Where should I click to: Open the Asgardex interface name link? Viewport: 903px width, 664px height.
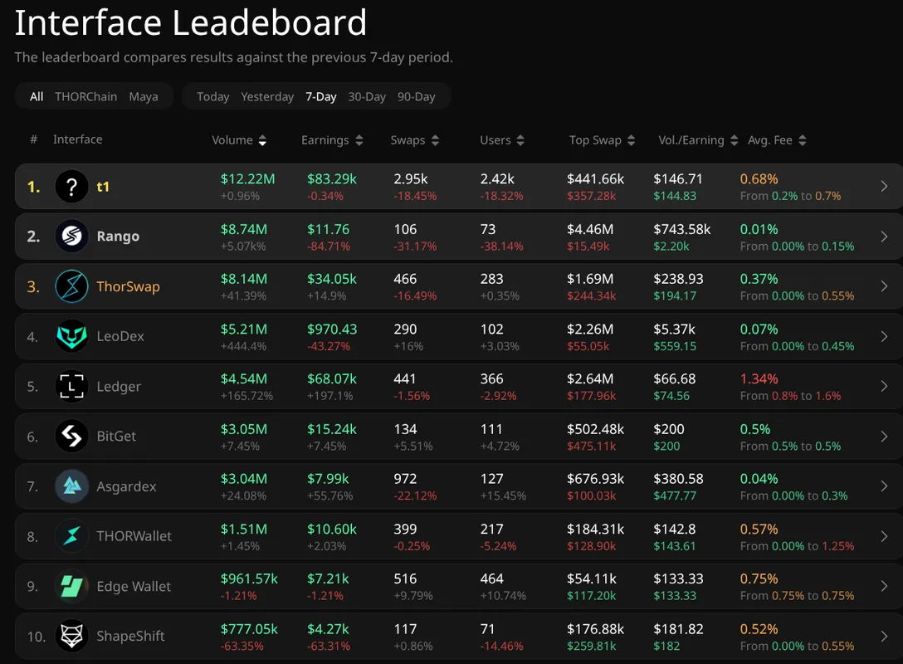coord(126,486)
